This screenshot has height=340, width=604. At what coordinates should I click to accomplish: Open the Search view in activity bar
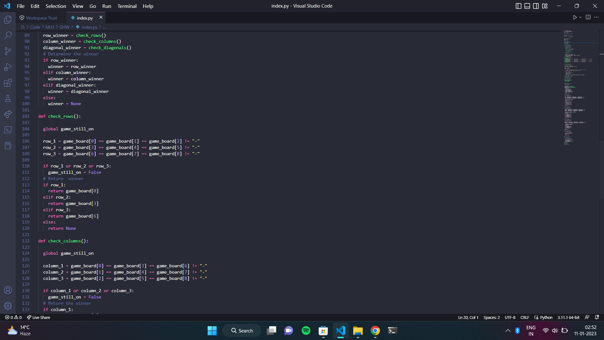(8, 35)
